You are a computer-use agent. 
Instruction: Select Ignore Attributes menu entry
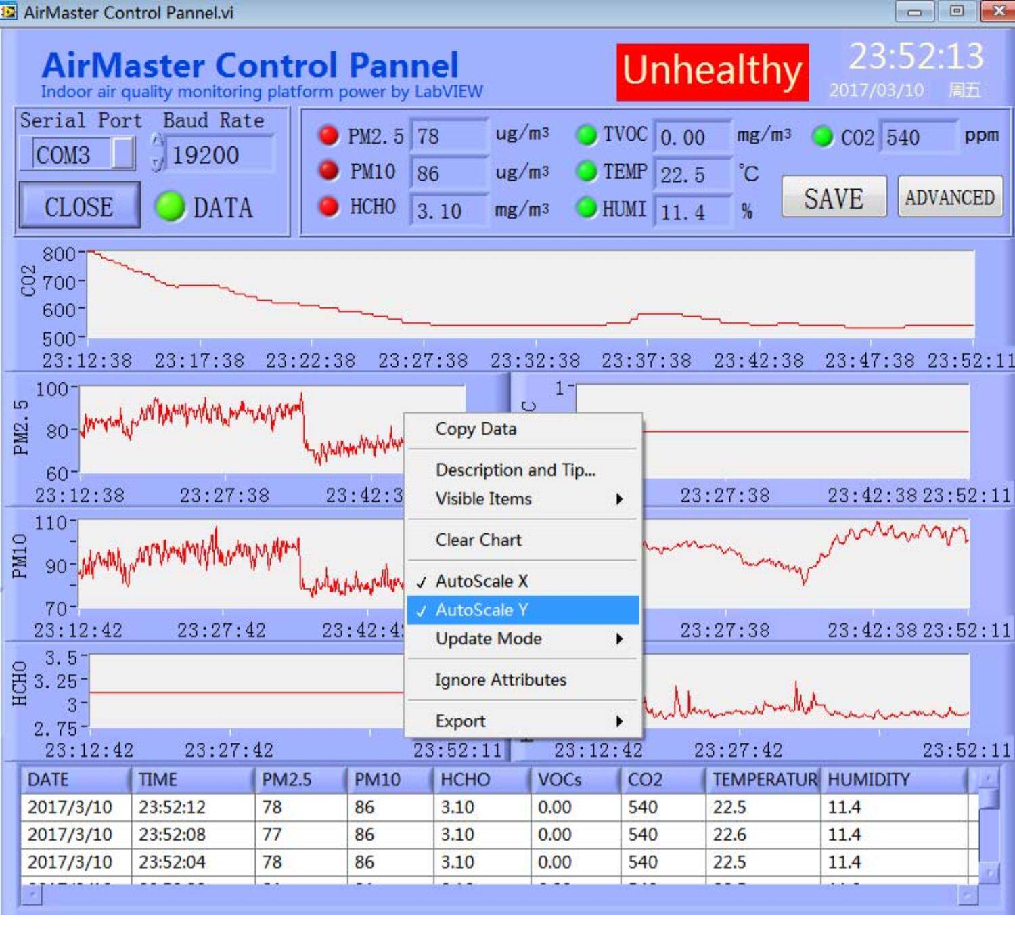coord(522,680)
